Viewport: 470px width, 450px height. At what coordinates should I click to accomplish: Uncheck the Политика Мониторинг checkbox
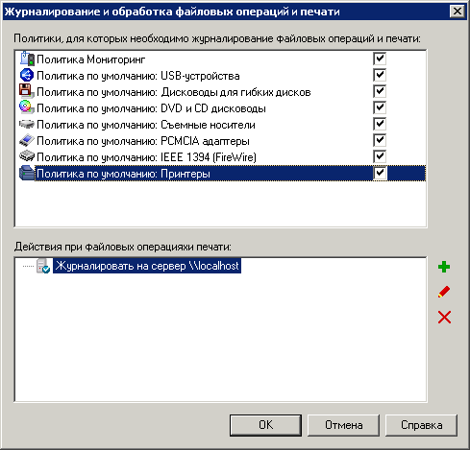tap(380, 59)
